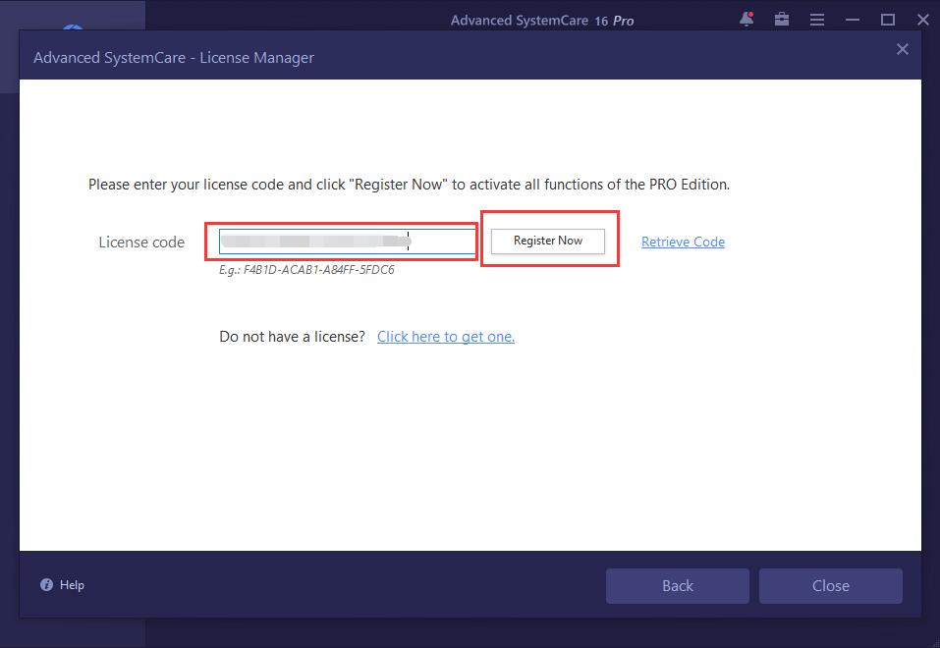Open the Retrieve Code link

(683, 242)
